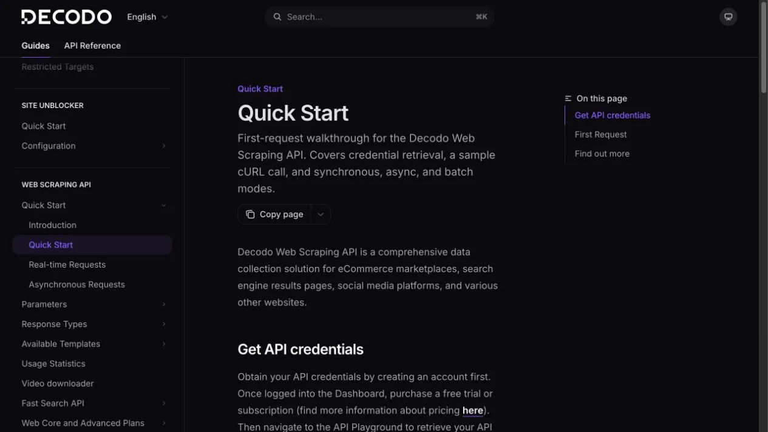This screenshot has width=768, height=432.
Task: Switch to the Guides tab
Action: coord(36,46)
